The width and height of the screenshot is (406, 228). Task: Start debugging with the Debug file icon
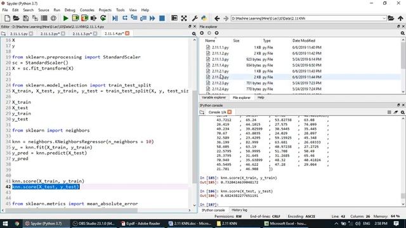(x=115, y=18)
